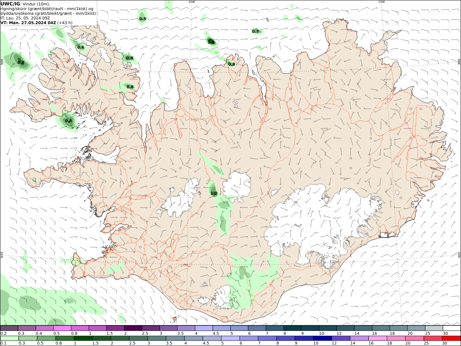
Task: Pick lower legend swatch between 0.5 and 0.8
Action: [x=46, y=338]
